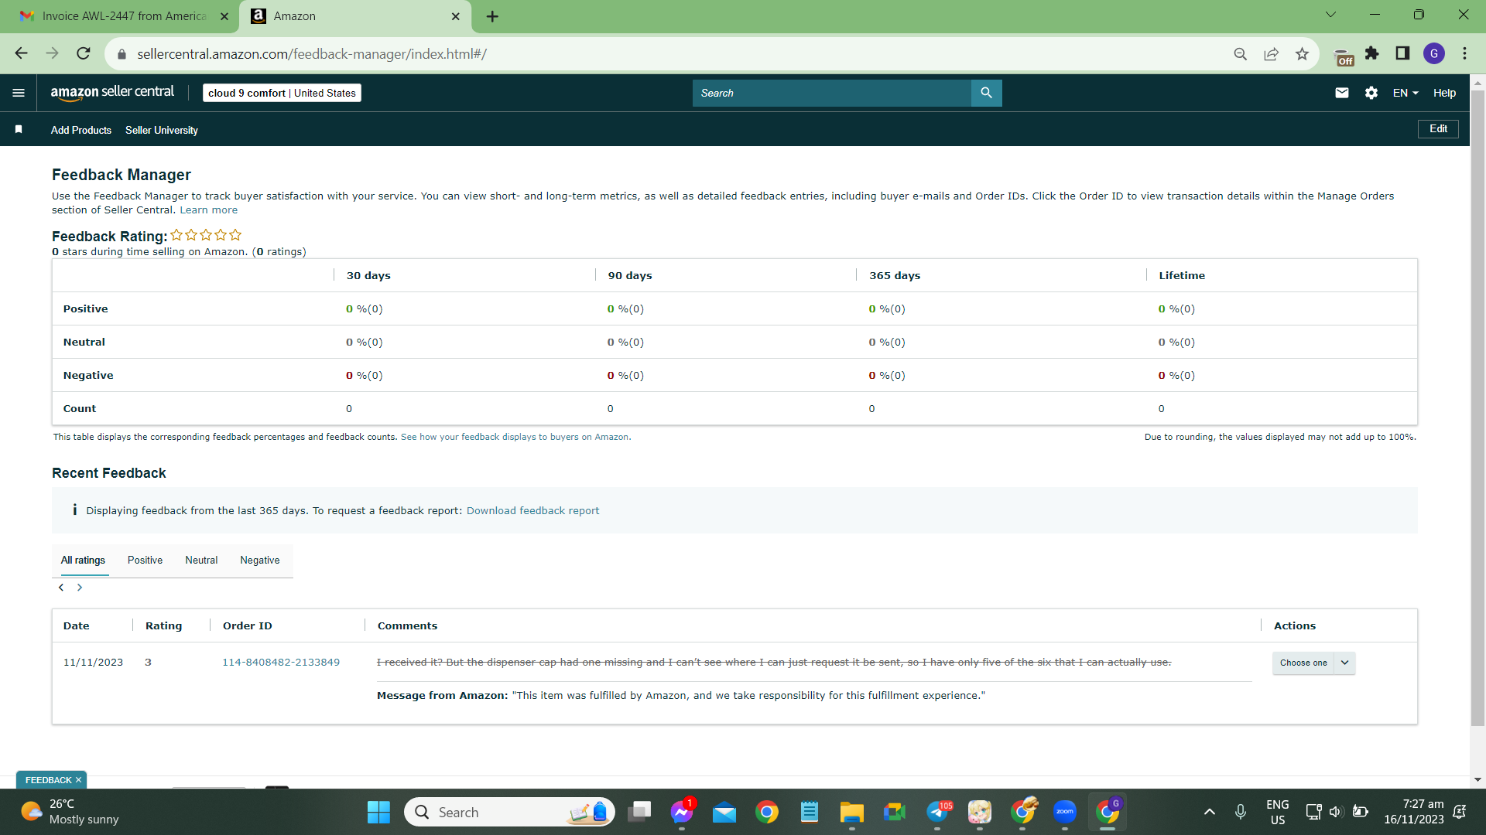
Task: Click Download feedback report link
Action: pyautogui.click(x=532, y=511)
